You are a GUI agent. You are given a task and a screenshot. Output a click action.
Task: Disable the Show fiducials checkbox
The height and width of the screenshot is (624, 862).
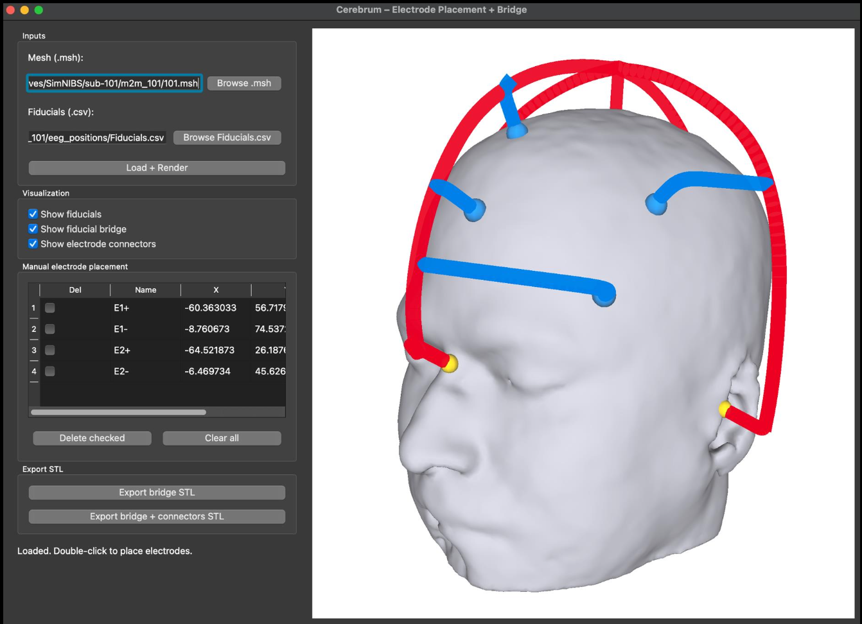(x=33, y=214)
